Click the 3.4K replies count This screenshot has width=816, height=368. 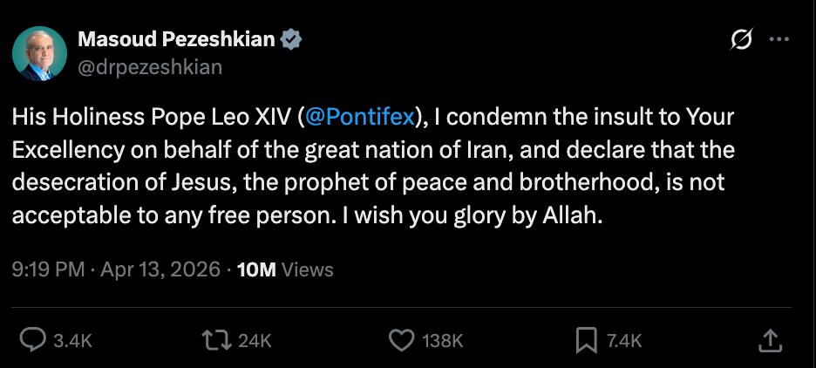pyautogui.click(x=71, y=341)
